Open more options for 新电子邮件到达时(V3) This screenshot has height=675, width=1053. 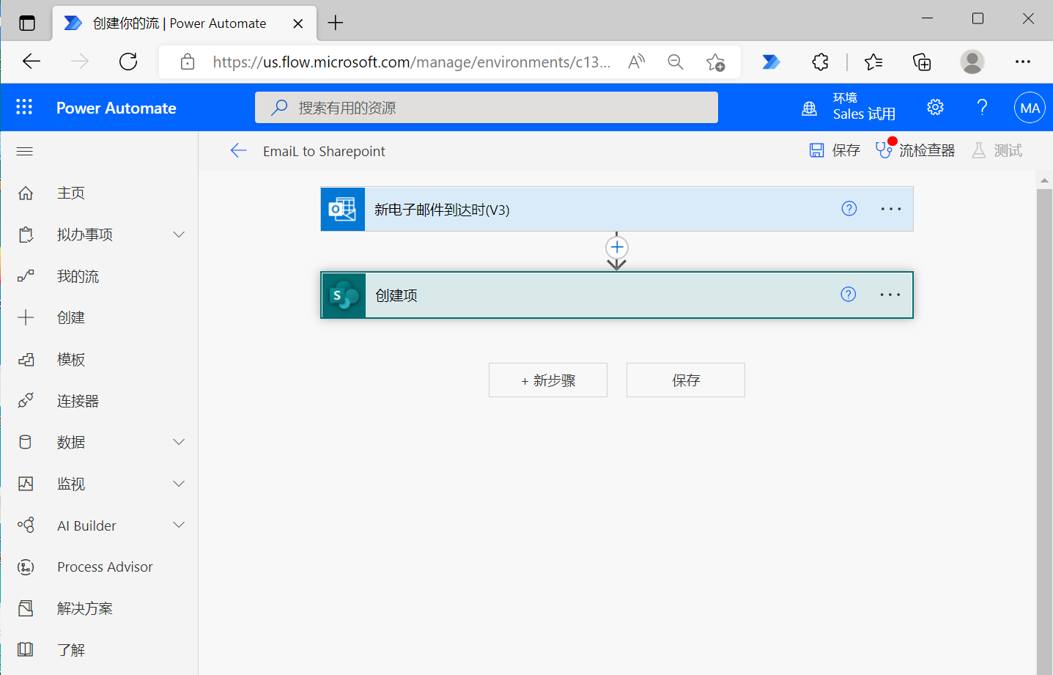point(891,209)
